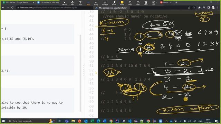Show hidden system tray icons

(166, 121)
